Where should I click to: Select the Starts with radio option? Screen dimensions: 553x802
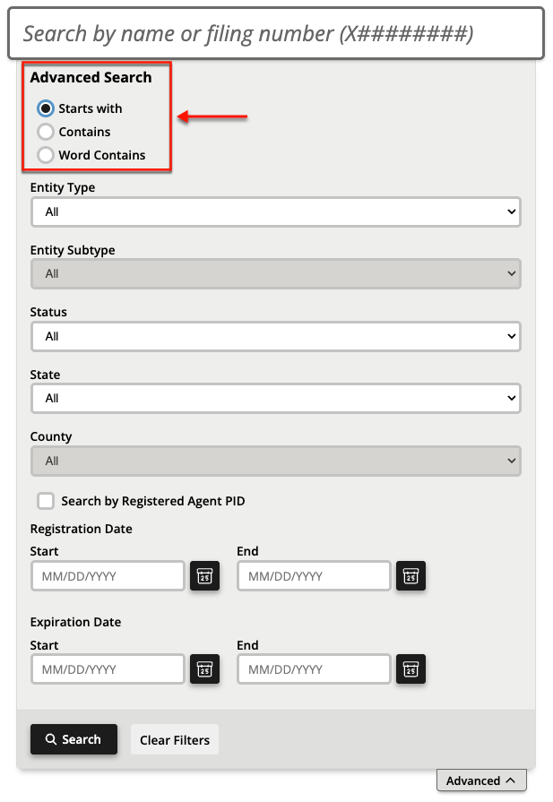[x=46, y=108]
